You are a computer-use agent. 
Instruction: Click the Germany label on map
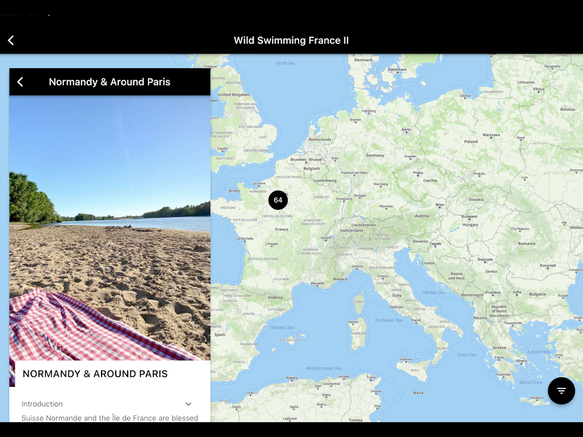click(375, 156)
